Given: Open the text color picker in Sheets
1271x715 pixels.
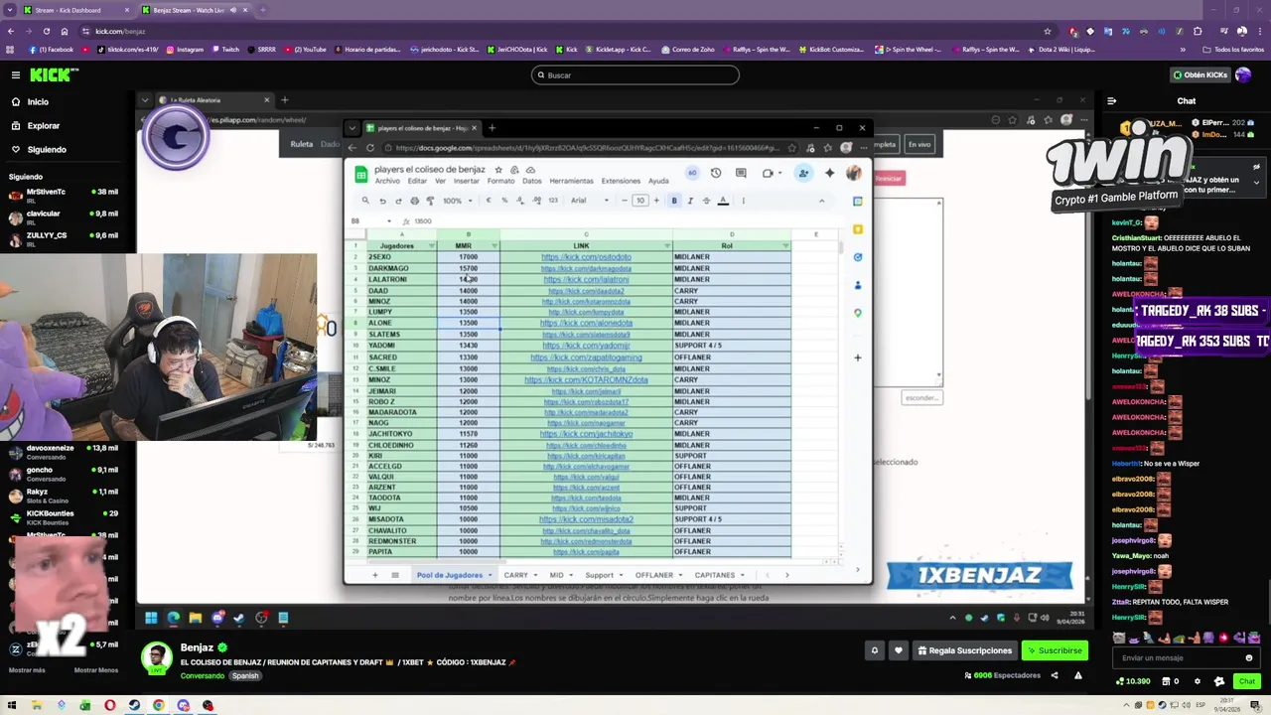Looking at the screenshot, I should point(723,201).
